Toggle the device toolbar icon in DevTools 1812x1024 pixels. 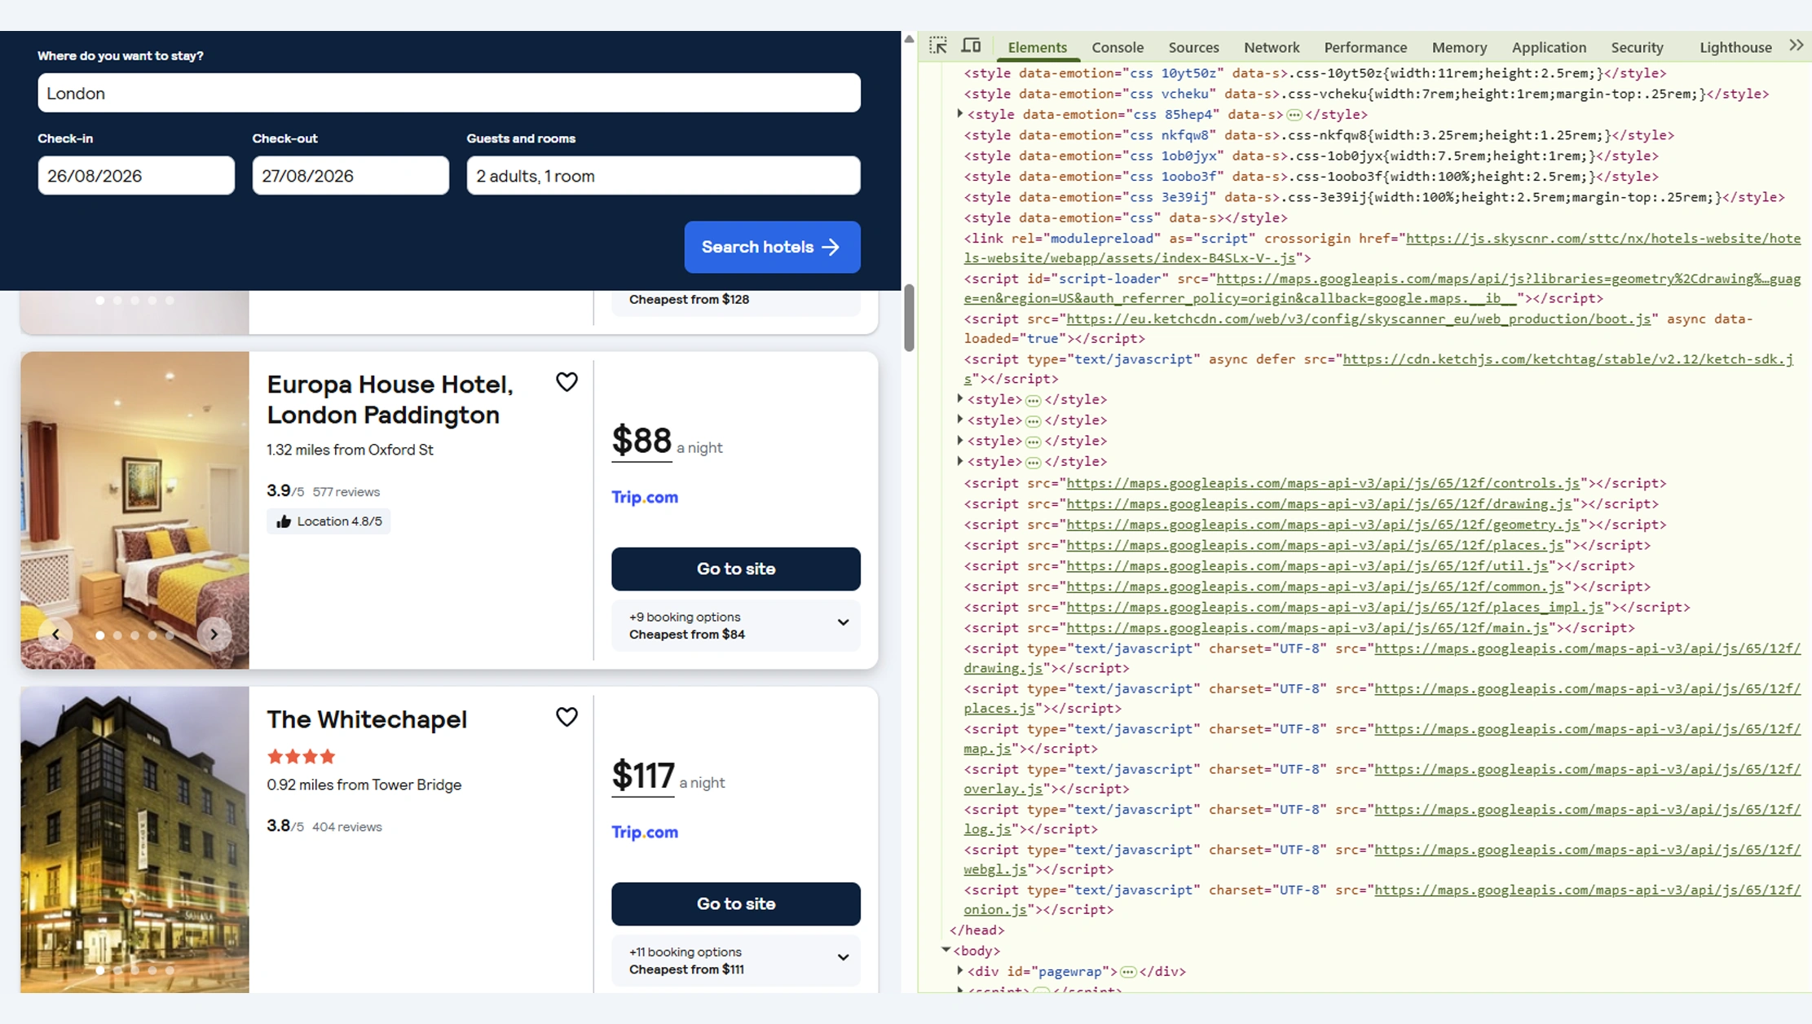coord(971,46)
